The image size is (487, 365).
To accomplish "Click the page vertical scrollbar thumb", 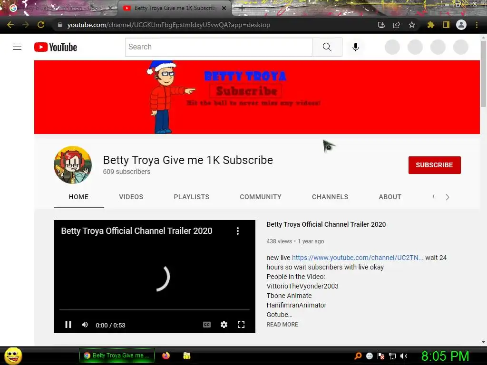I will pyautogui.click(x=483, y=74).
